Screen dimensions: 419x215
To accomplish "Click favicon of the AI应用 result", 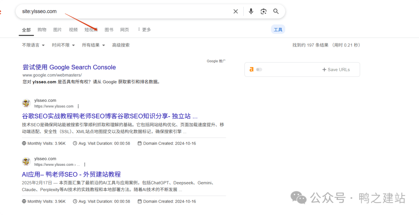I will pos(26,162).
